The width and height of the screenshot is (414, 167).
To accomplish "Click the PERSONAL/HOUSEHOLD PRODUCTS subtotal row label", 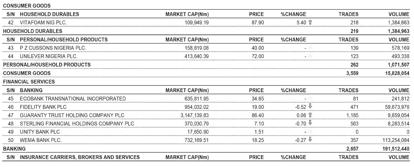I will [47, 65].
